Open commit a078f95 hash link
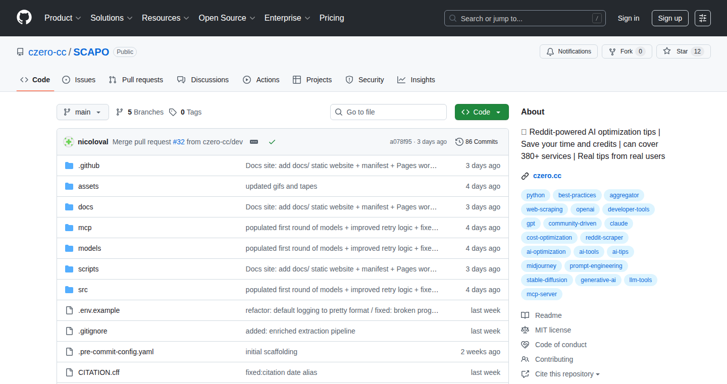 click(x=401, y=142)
